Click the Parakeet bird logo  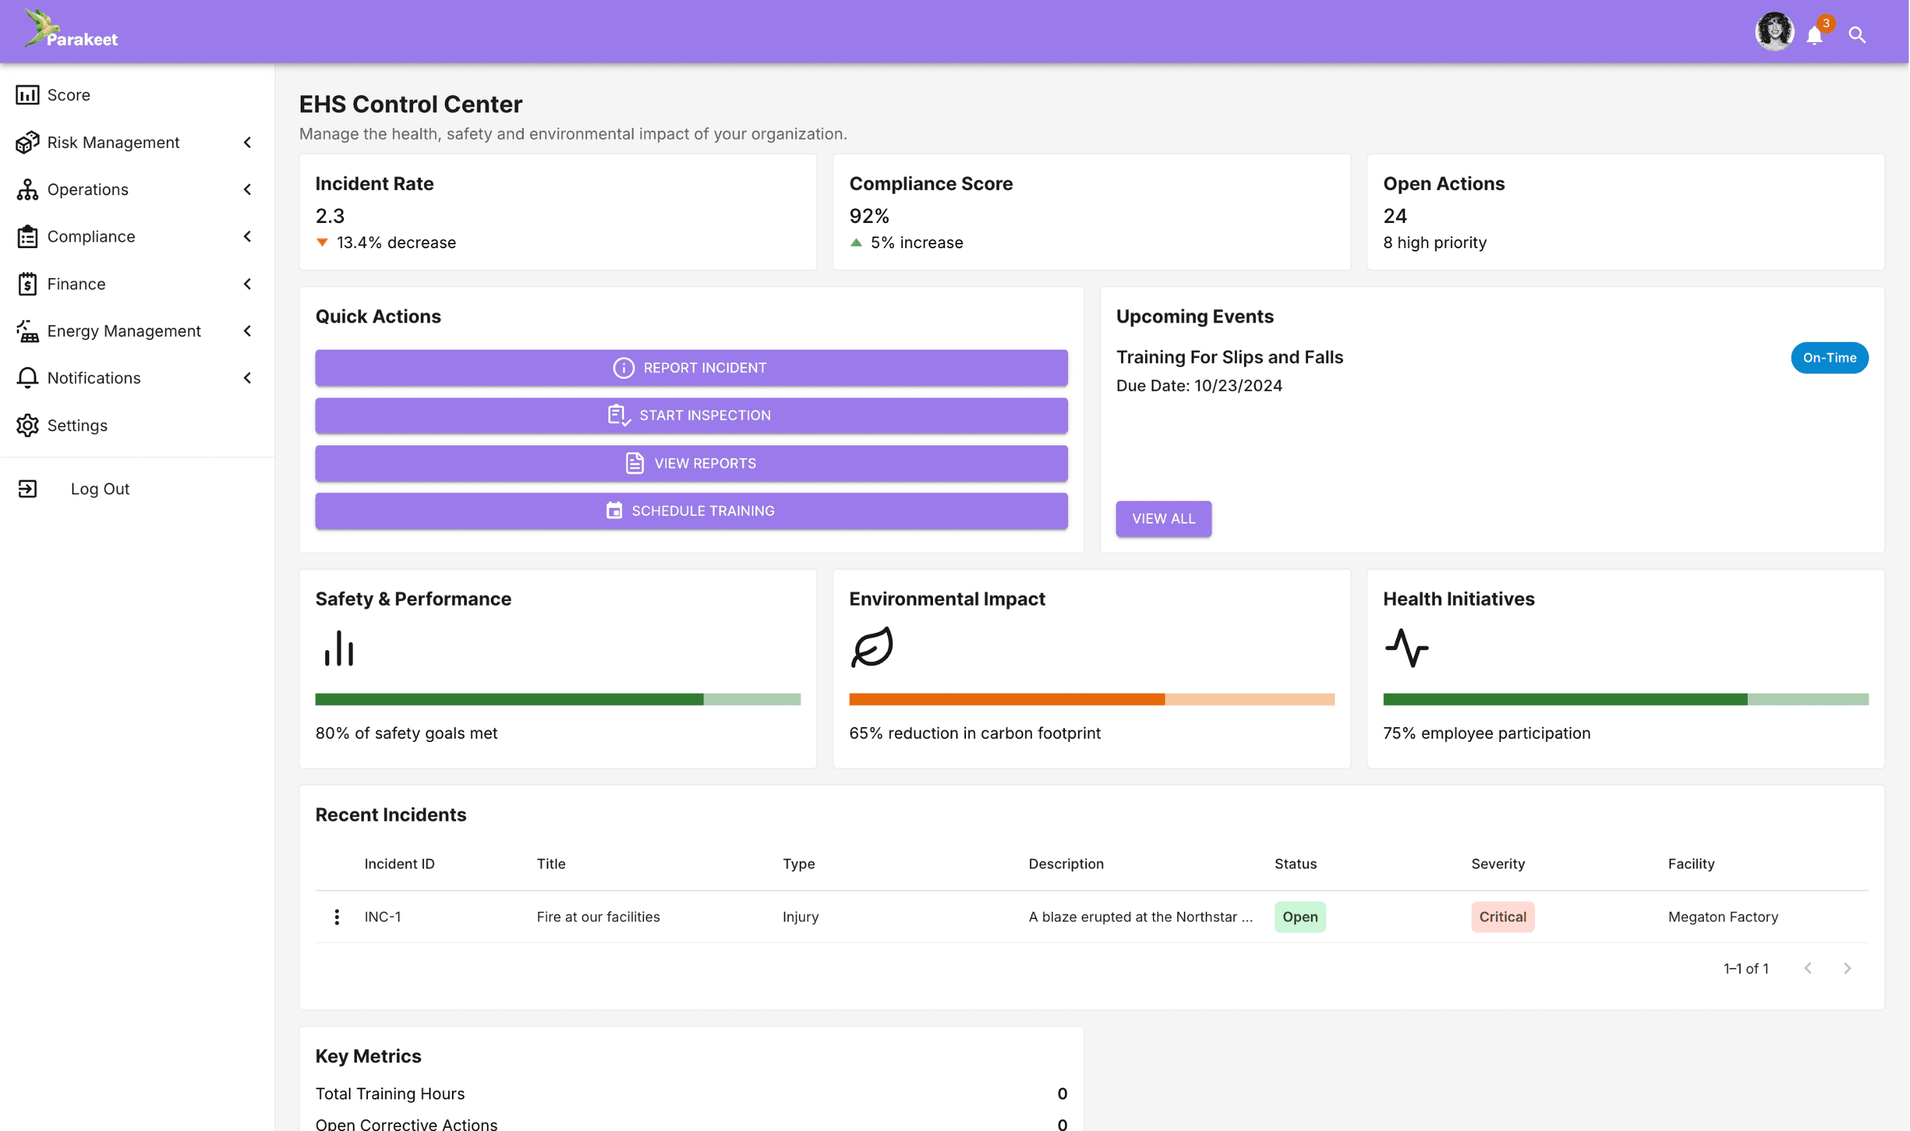(70, 29)
